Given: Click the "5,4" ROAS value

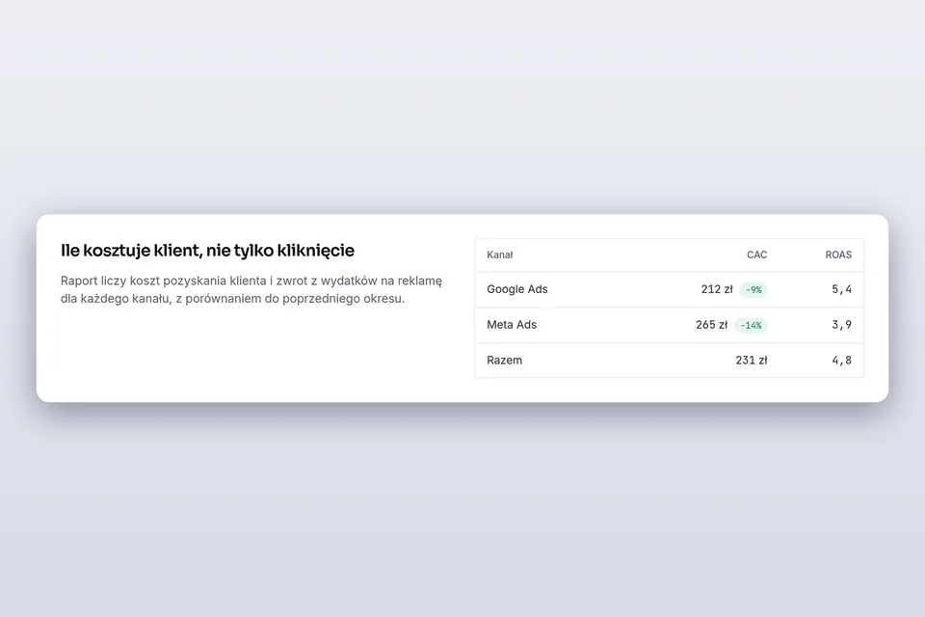Looking at the screenshot, I should [x=842, y=289].
